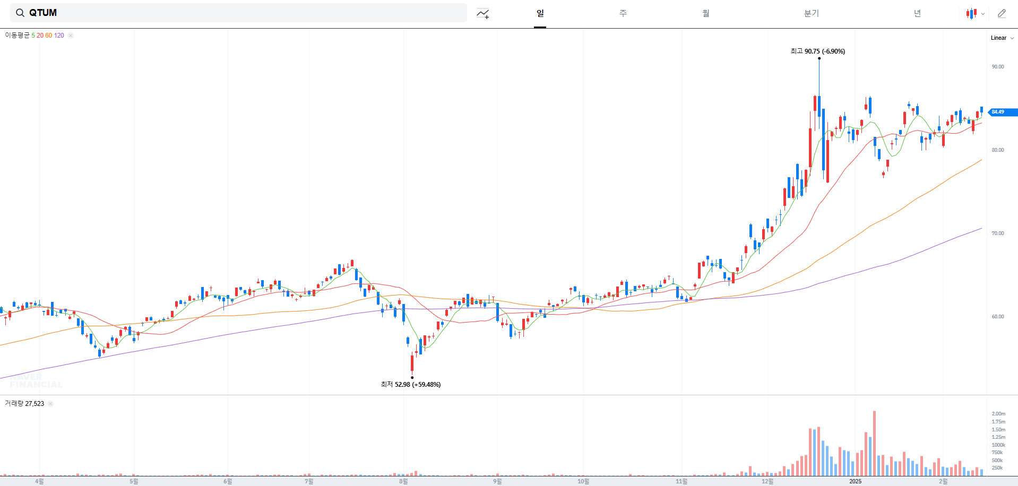
Task: Select the candlestick chart style icon
Action: (x=971, y=13)
